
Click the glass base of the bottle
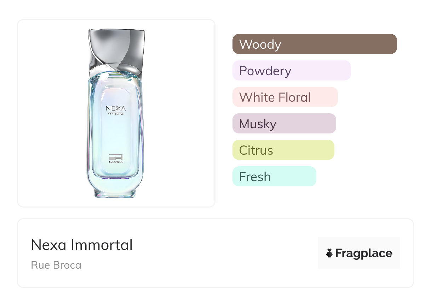tap(115, 191)
